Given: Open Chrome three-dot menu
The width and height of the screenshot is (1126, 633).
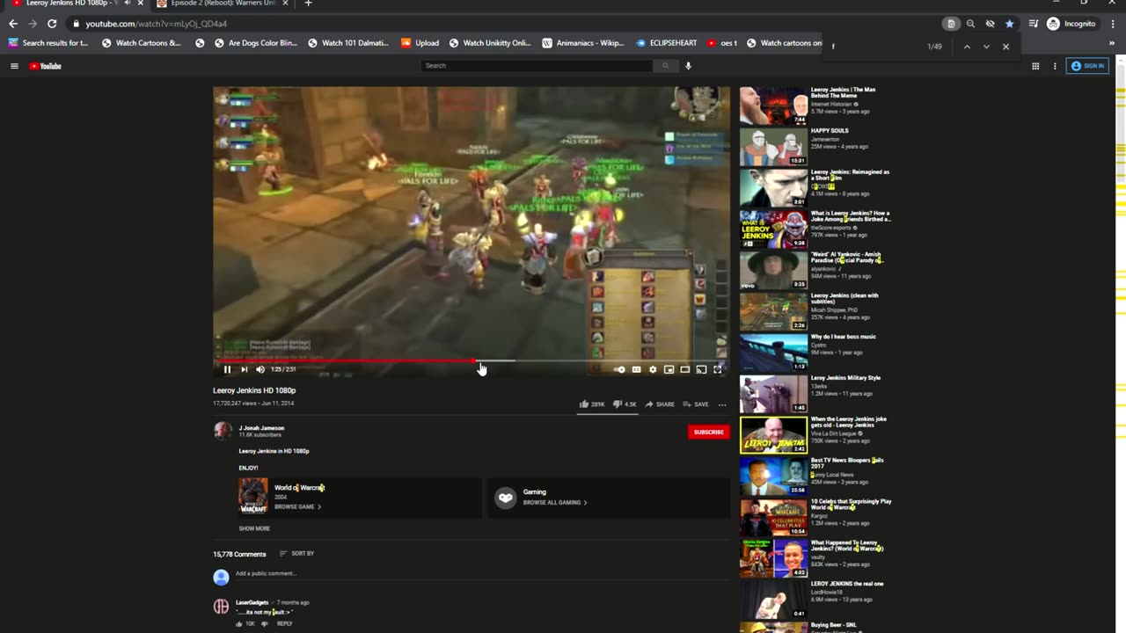Looking at the screenshot, I should click(x=1113, y=24).
